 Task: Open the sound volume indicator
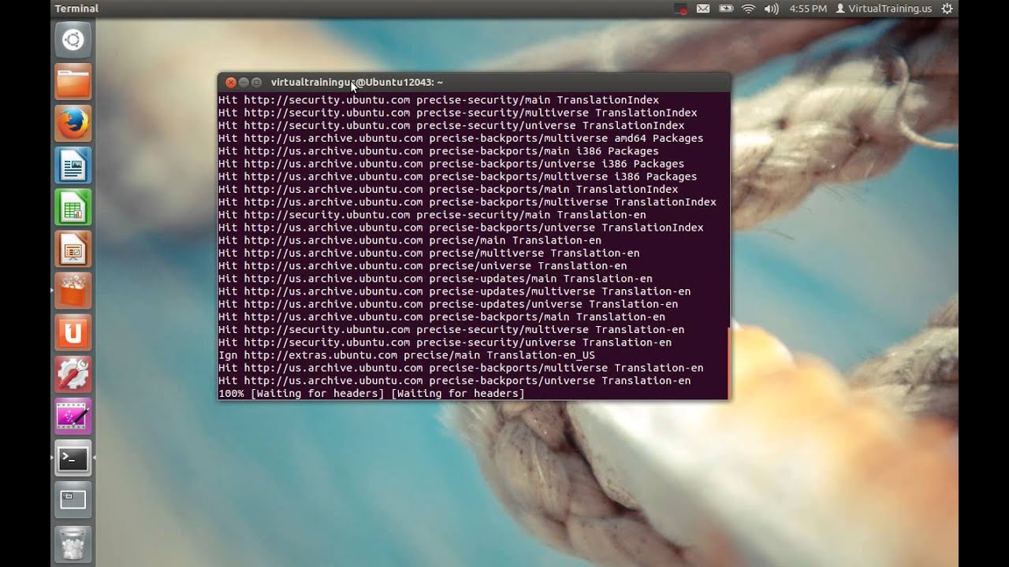pyautogui.click(x=771, y=9)
